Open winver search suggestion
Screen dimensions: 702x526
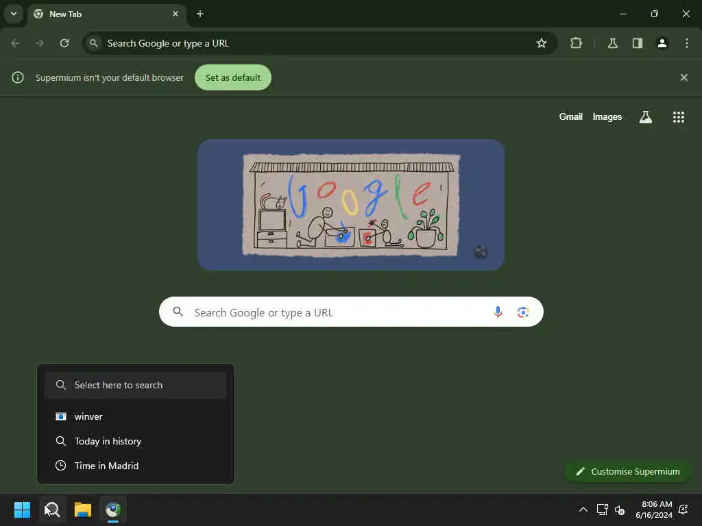point(136,416)
